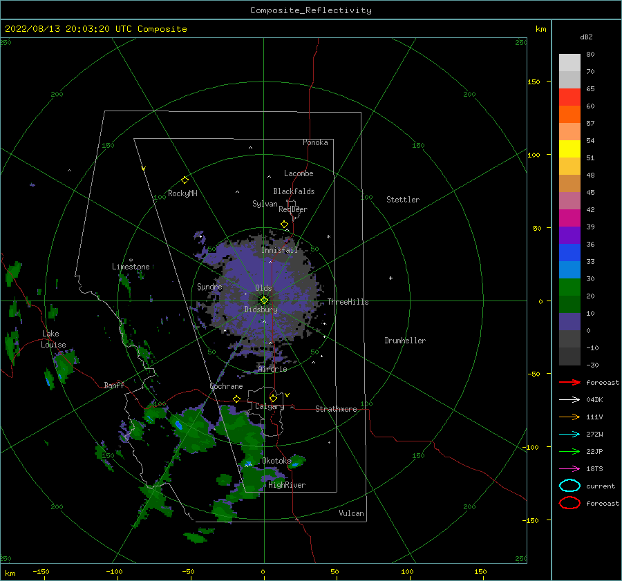Click the Vulcan label
The image size is (622, 581).
352,513
